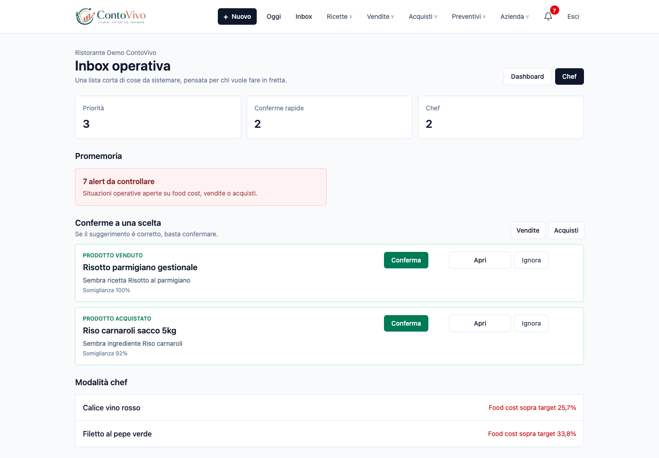This screenshot has height=458, width=659.
Task: Click Apri for Riso carnaroli sacco 5kg
Action: [480, 323]
